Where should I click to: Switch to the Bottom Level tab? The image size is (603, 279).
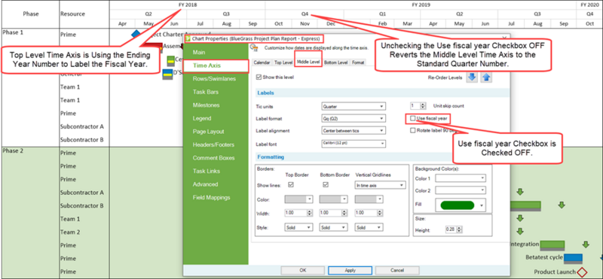click(x=335, y=62)
